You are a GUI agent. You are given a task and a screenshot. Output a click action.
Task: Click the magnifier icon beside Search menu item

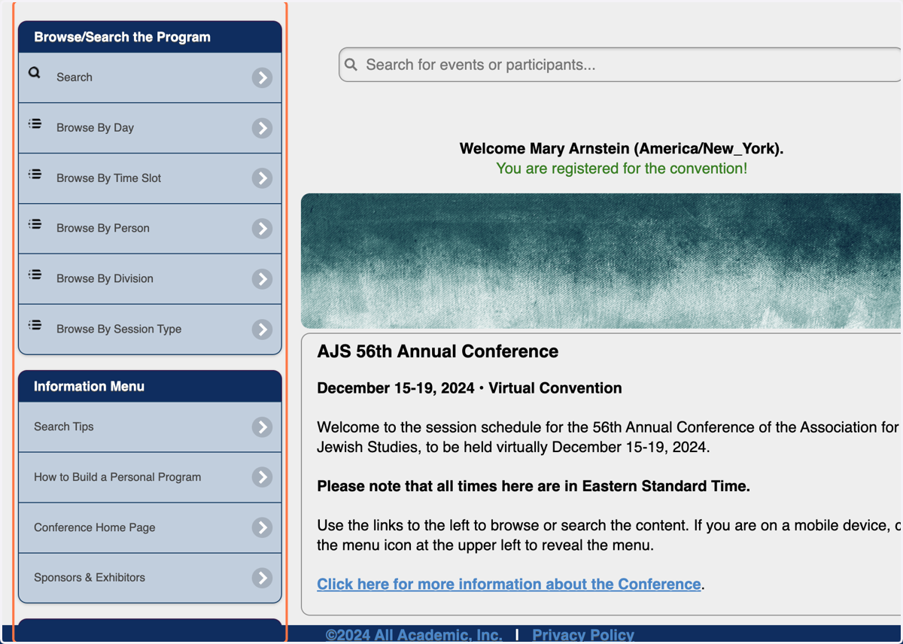pyautogui.click(x=35, y=73)
